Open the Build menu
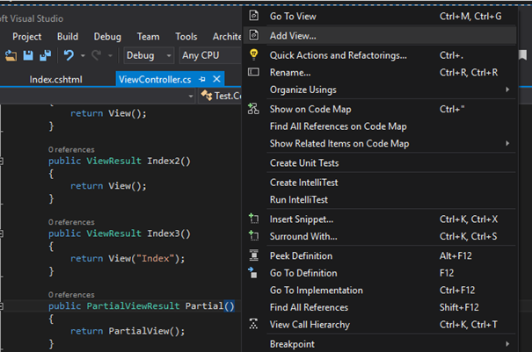The width and height of the screenshot is (532, 352). click(68, 36)
